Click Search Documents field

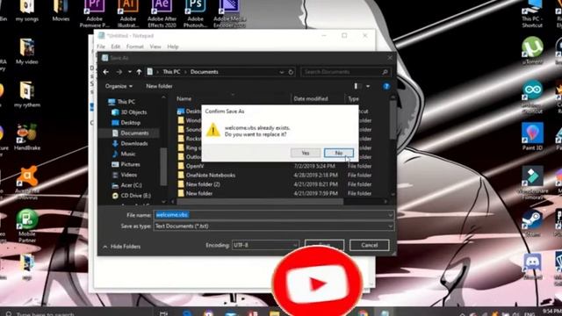pyautogui.click(x=345, y=72)
